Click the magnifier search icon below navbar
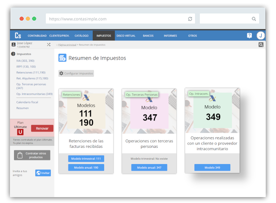Image resolution: width=276 pixels, height=203 pixels. 261,45
